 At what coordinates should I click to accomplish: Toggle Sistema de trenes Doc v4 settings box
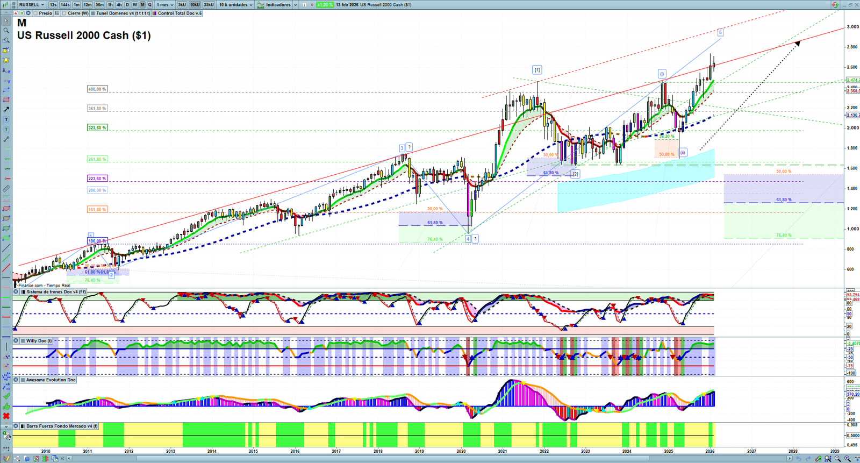pos(23,292)
